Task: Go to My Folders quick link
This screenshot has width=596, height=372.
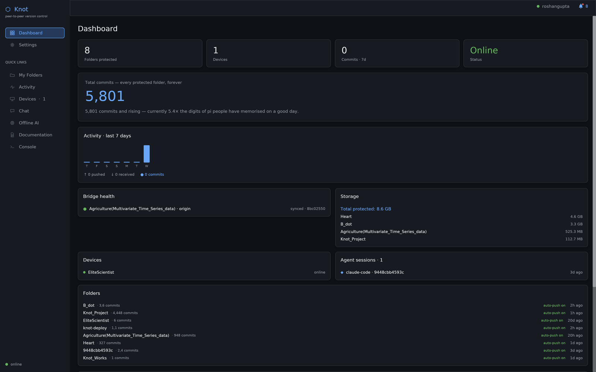Action: point(35,75)
